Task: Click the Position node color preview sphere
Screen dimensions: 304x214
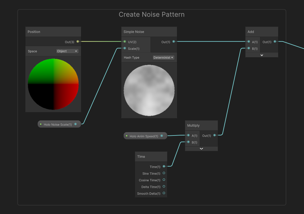Action: pyautogui.click(x=53, y=84)
